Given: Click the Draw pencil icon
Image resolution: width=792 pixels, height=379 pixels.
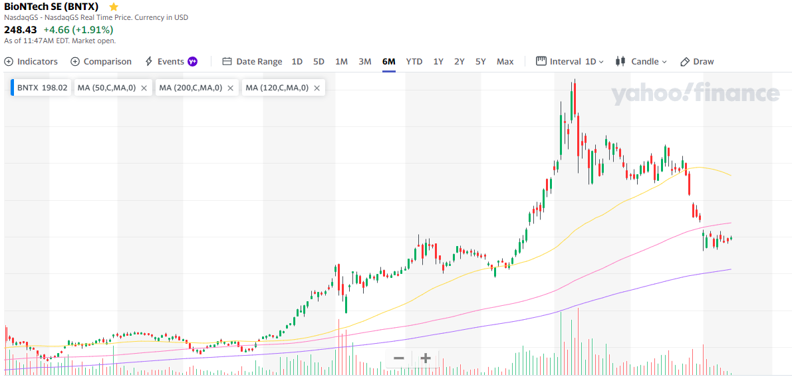Looking at the screenshot, I should (685, 62).
